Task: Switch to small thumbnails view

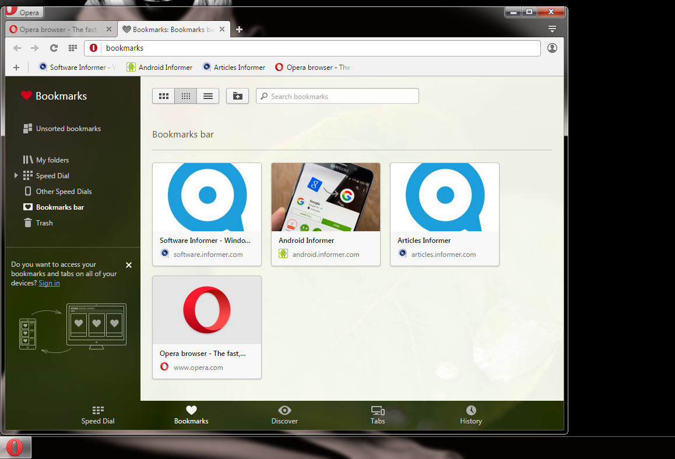Action: click(186, 96)
